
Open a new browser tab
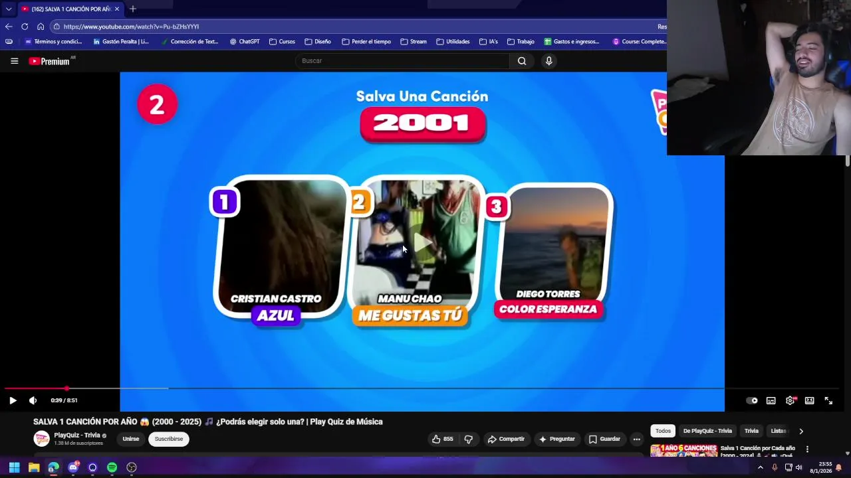coord(133,9)
